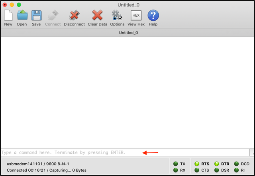Click the Open folder icon
Screen dimensions: 255x176
(22, 16)
